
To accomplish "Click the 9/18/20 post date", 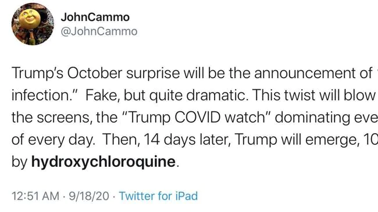I will point(89,196).
